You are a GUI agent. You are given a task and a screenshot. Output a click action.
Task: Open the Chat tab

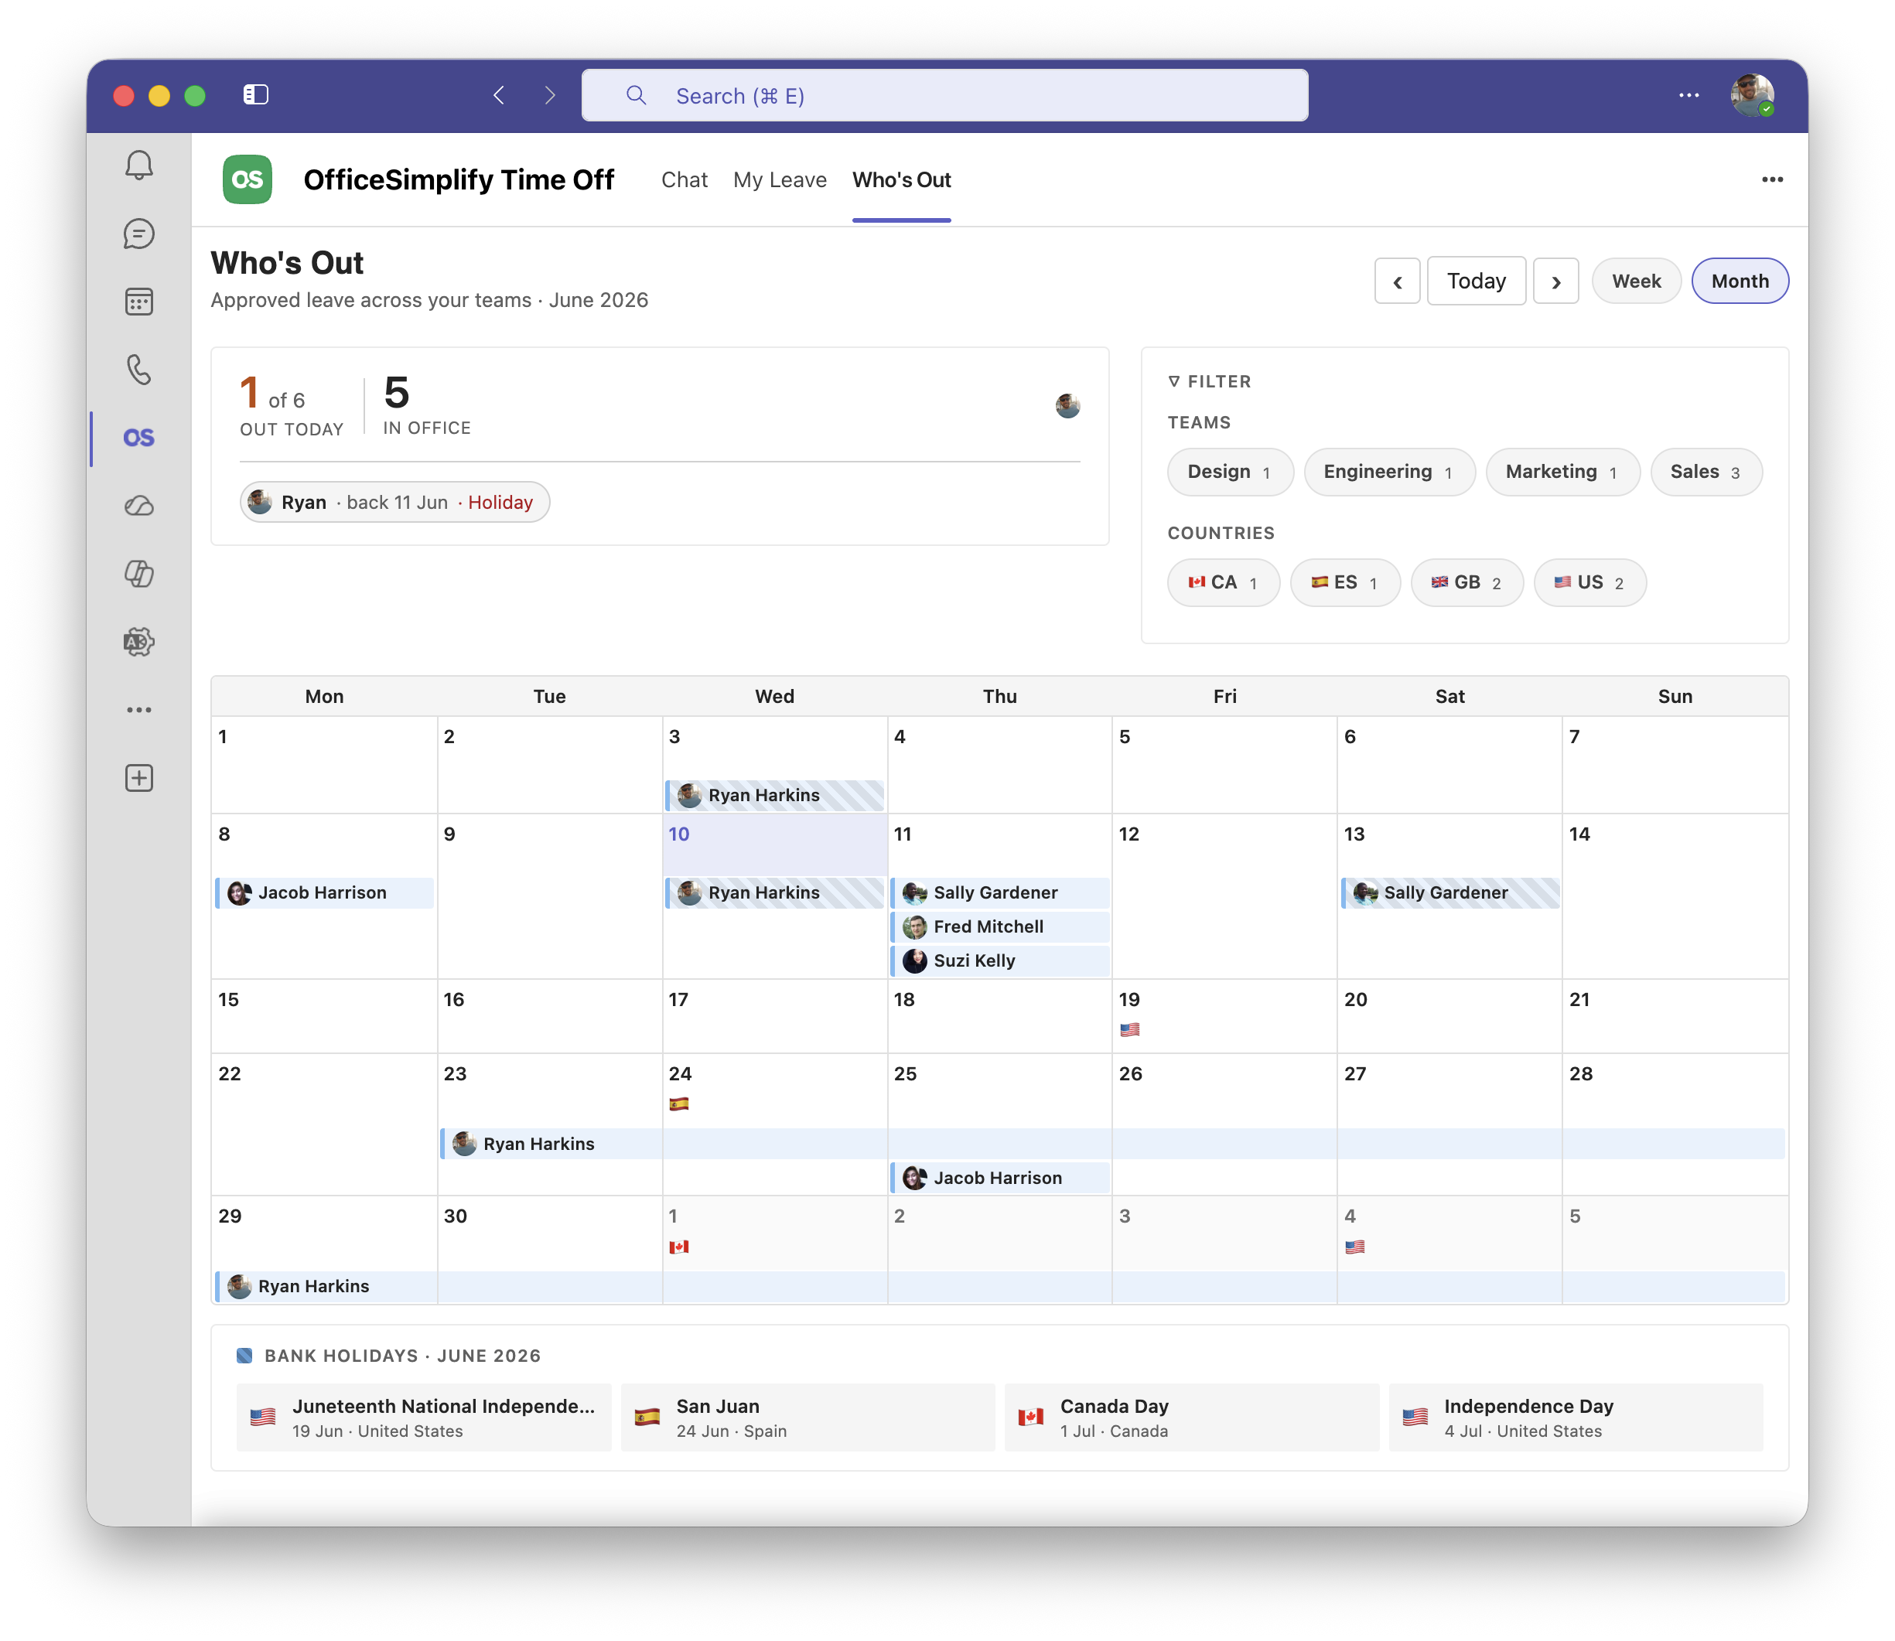click(685, 179)
